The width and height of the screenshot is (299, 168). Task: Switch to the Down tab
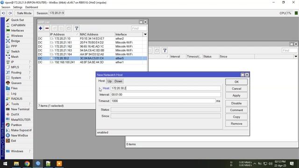coord(118,81)
